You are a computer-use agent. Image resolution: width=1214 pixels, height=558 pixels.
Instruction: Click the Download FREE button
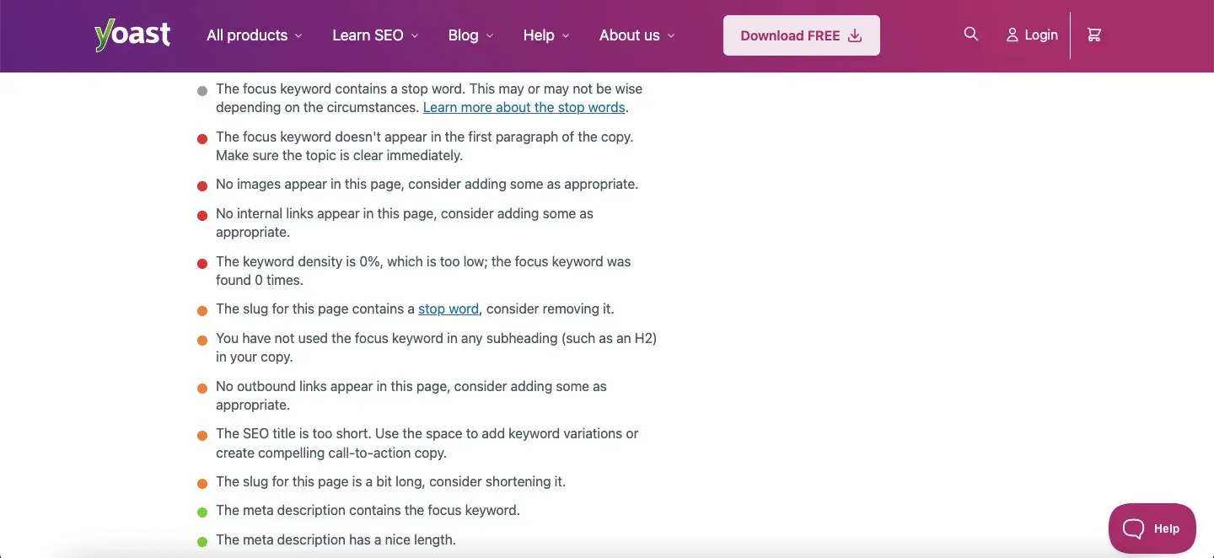pyautogui.click(x=802, y=35)
